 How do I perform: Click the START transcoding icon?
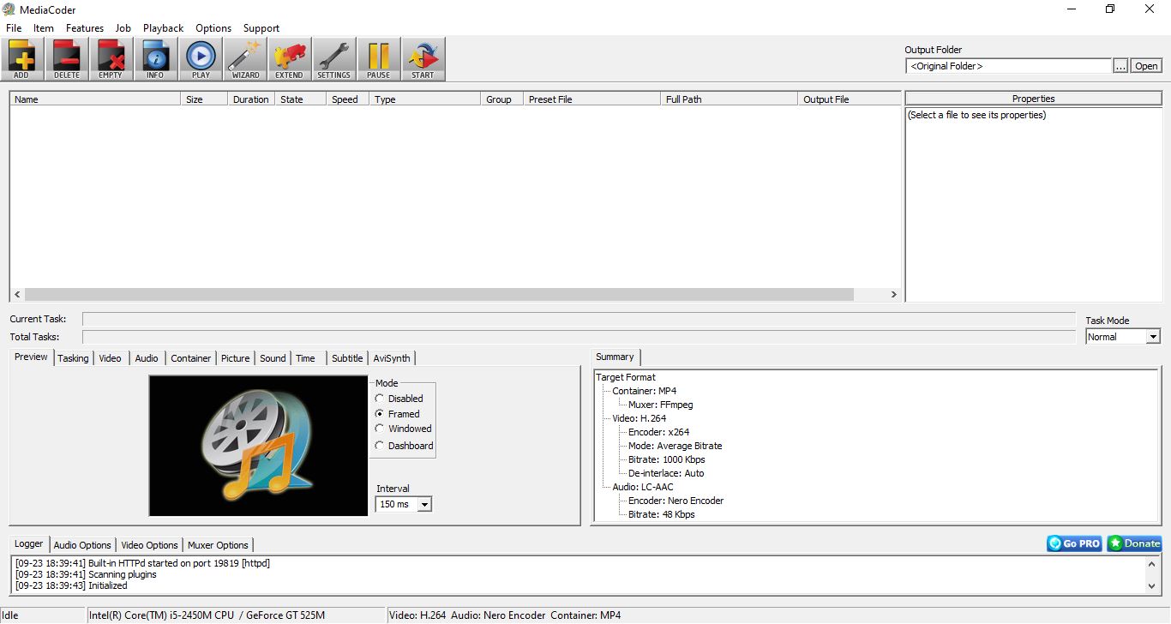click(423, 59)
